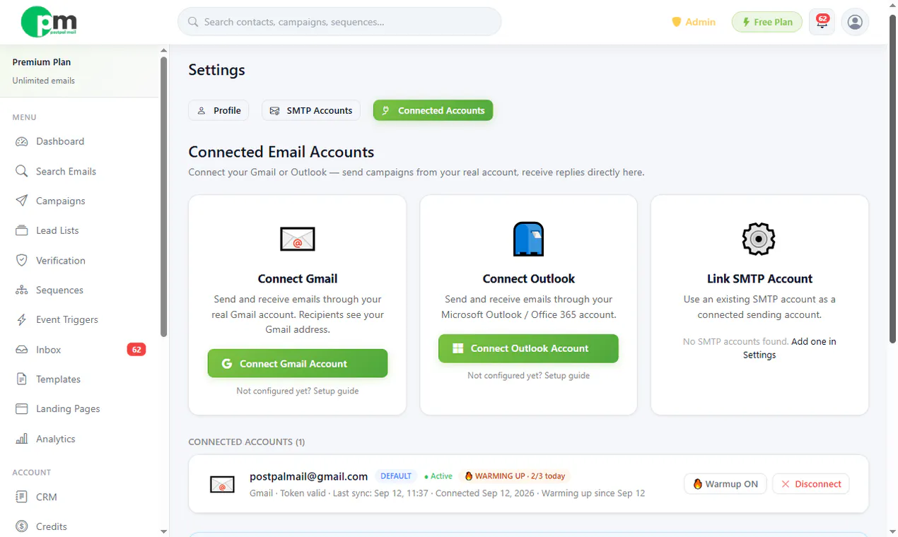This screenshot has width=898, height=537.
Task: Click the Postpal Mail logo
Action: coord(49,22)
